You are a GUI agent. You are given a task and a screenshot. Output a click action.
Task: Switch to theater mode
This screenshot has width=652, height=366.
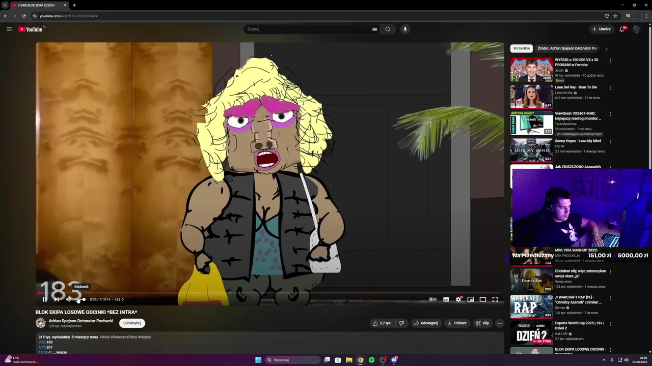tap(483, 299)
